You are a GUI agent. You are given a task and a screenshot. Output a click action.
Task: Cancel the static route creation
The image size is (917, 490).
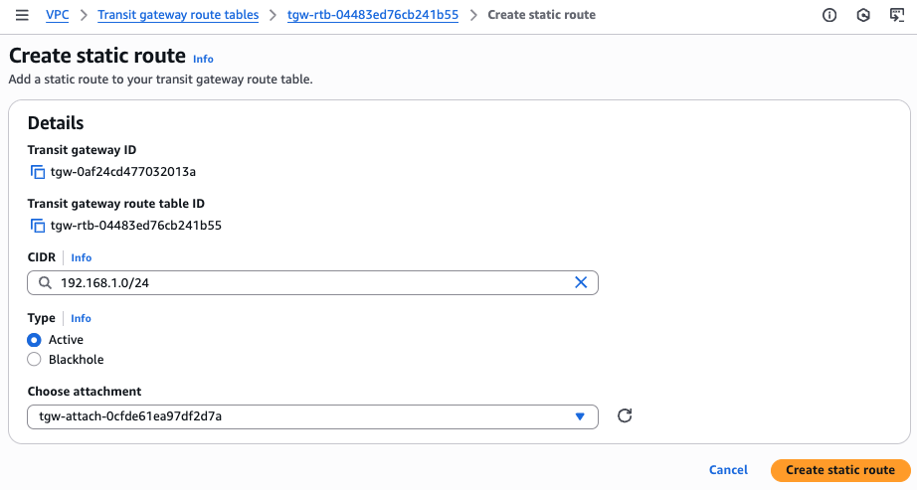728,470
